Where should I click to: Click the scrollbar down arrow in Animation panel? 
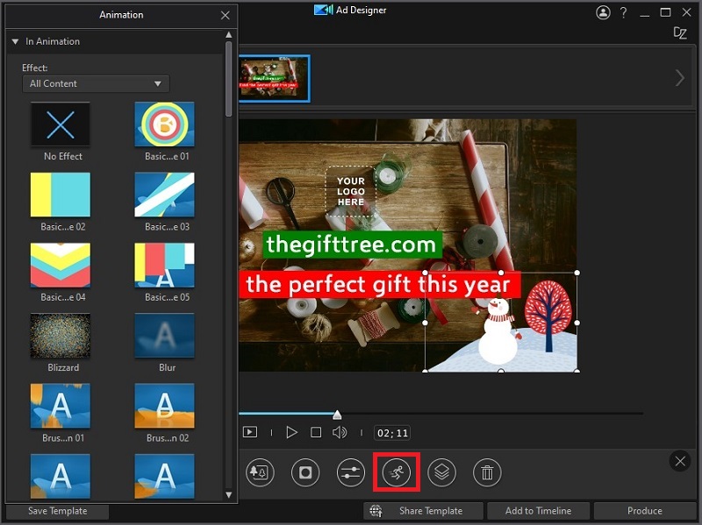click(x=229, y=494)
